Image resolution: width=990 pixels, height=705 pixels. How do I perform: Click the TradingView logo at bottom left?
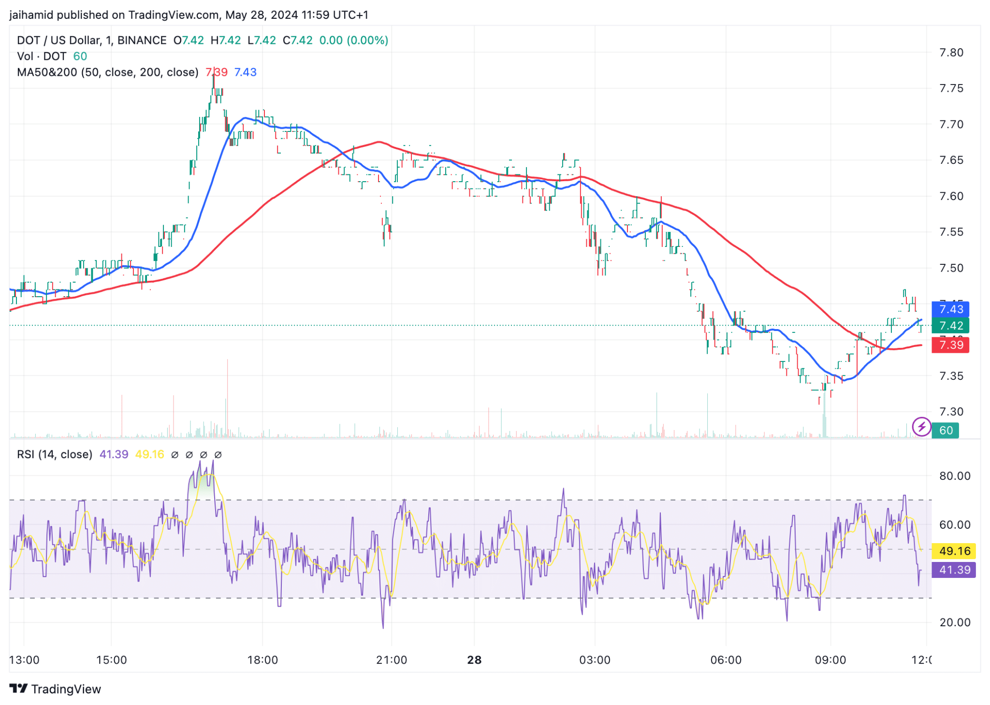[55, 689]
